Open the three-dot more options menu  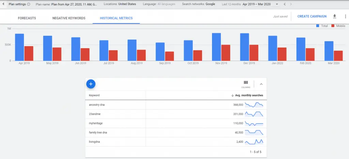pos(345,16)
